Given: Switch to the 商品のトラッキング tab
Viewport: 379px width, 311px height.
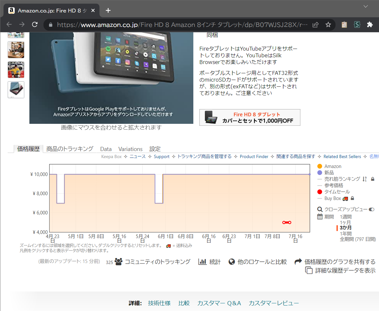Looking at the screenshot, I should [70, 149].
